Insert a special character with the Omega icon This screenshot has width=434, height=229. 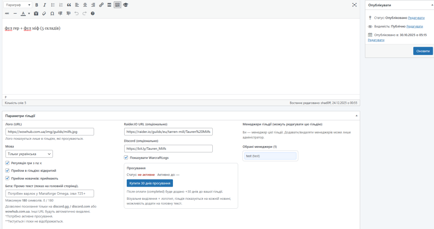[x=52, y=14]
